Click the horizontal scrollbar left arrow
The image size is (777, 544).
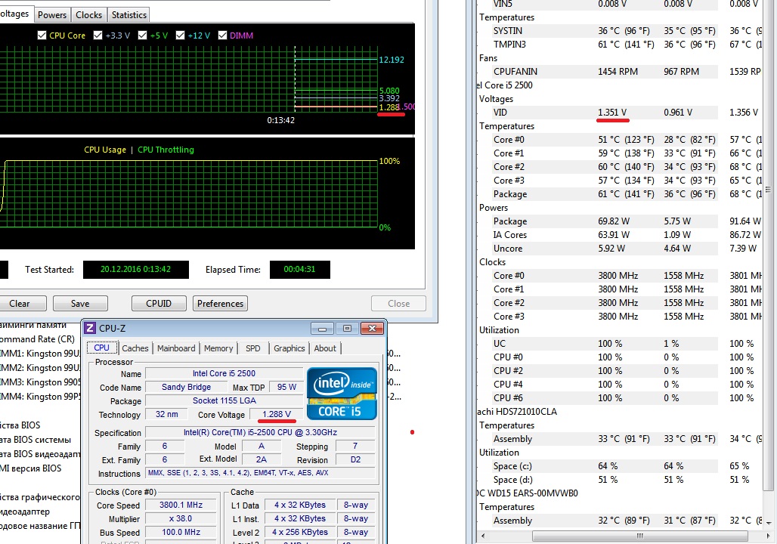click(x=483, y=536)
